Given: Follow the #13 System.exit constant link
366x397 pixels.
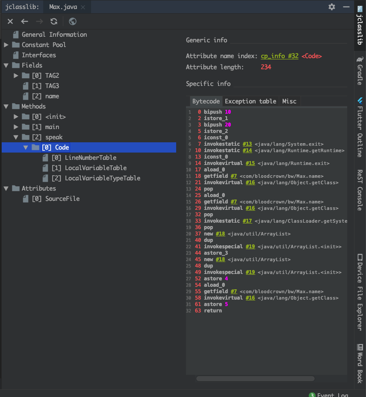Looking at the screenshot, I should (247, 144).
